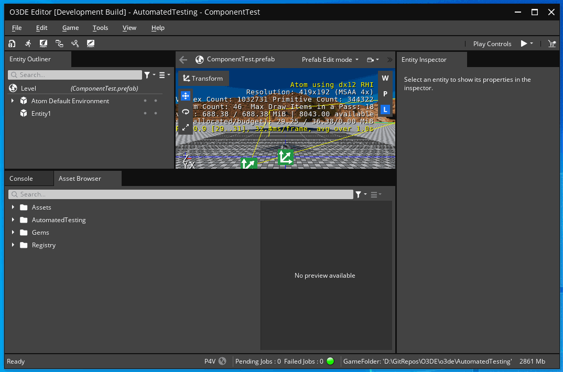Open the viewport camera options dropdown
Image resolution: width=563 pixels, height=372 pixels.
pos(373,60)
